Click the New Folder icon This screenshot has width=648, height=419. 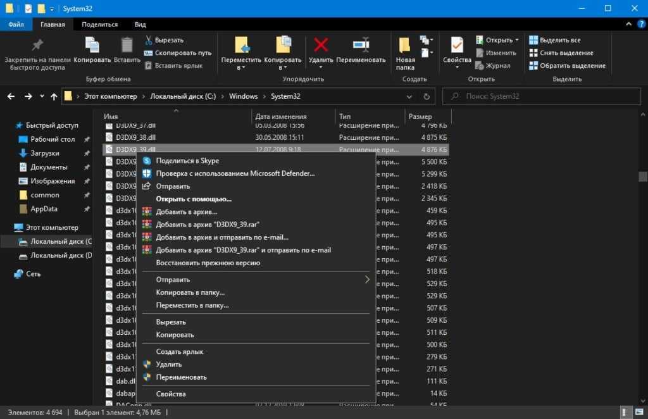click(405, 46)
